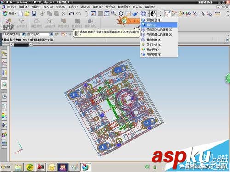
Task: Click the snap point icon with small arrow
Action: pyautogui.click(x=64, y=34)
